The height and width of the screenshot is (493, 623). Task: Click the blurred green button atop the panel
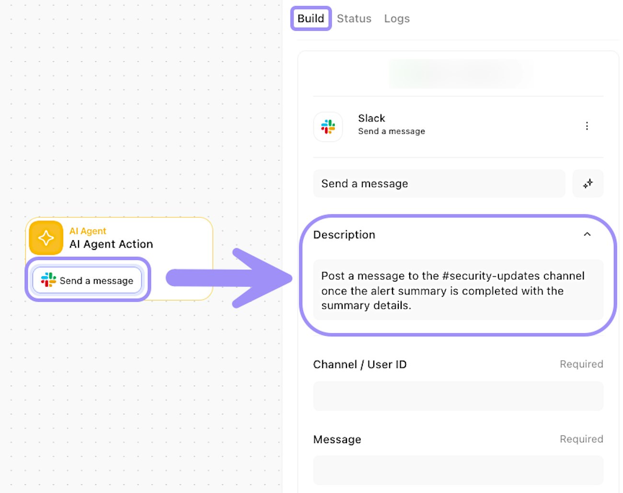tap(460, 74)
